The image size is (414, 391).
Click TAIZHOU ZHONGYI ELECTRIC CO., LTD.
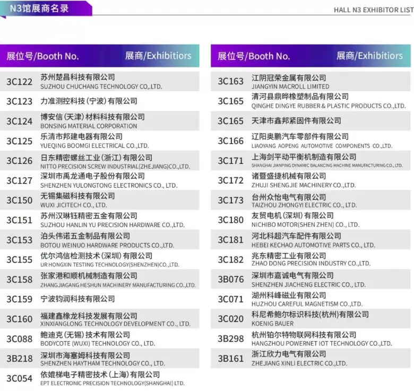(304, 205)
